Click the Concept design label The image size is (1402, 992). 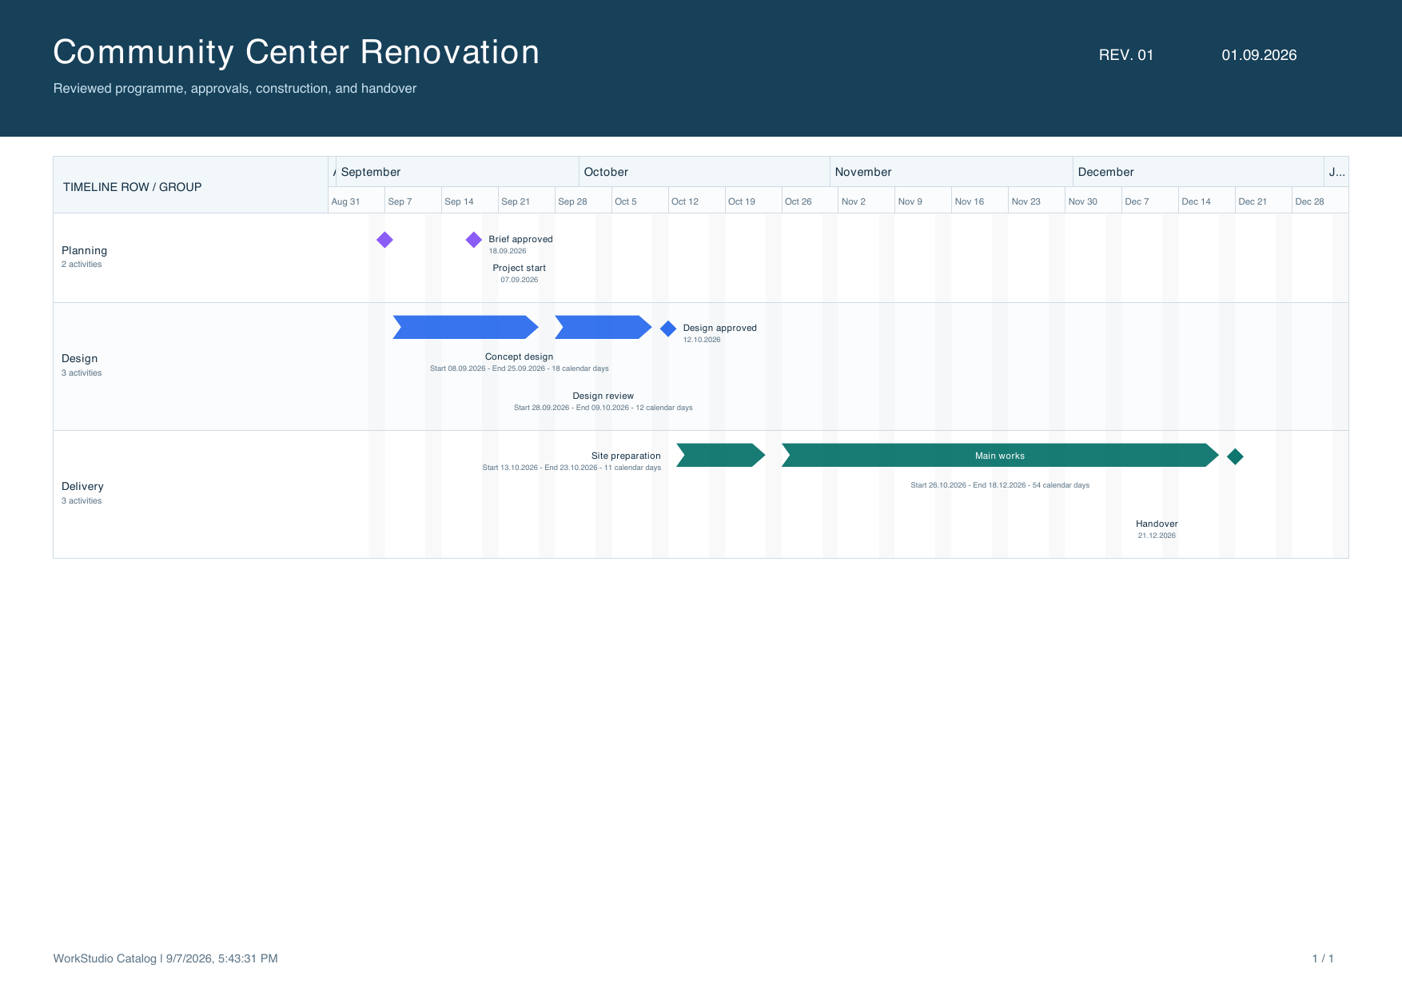coord(519,357)
